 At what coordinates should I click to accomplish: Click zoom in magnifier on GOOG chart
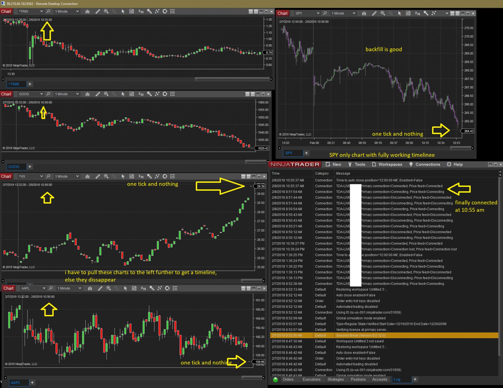[x=106, y=94]
